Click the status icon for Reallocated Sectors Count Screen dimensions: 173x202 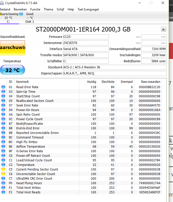[3, 101]
